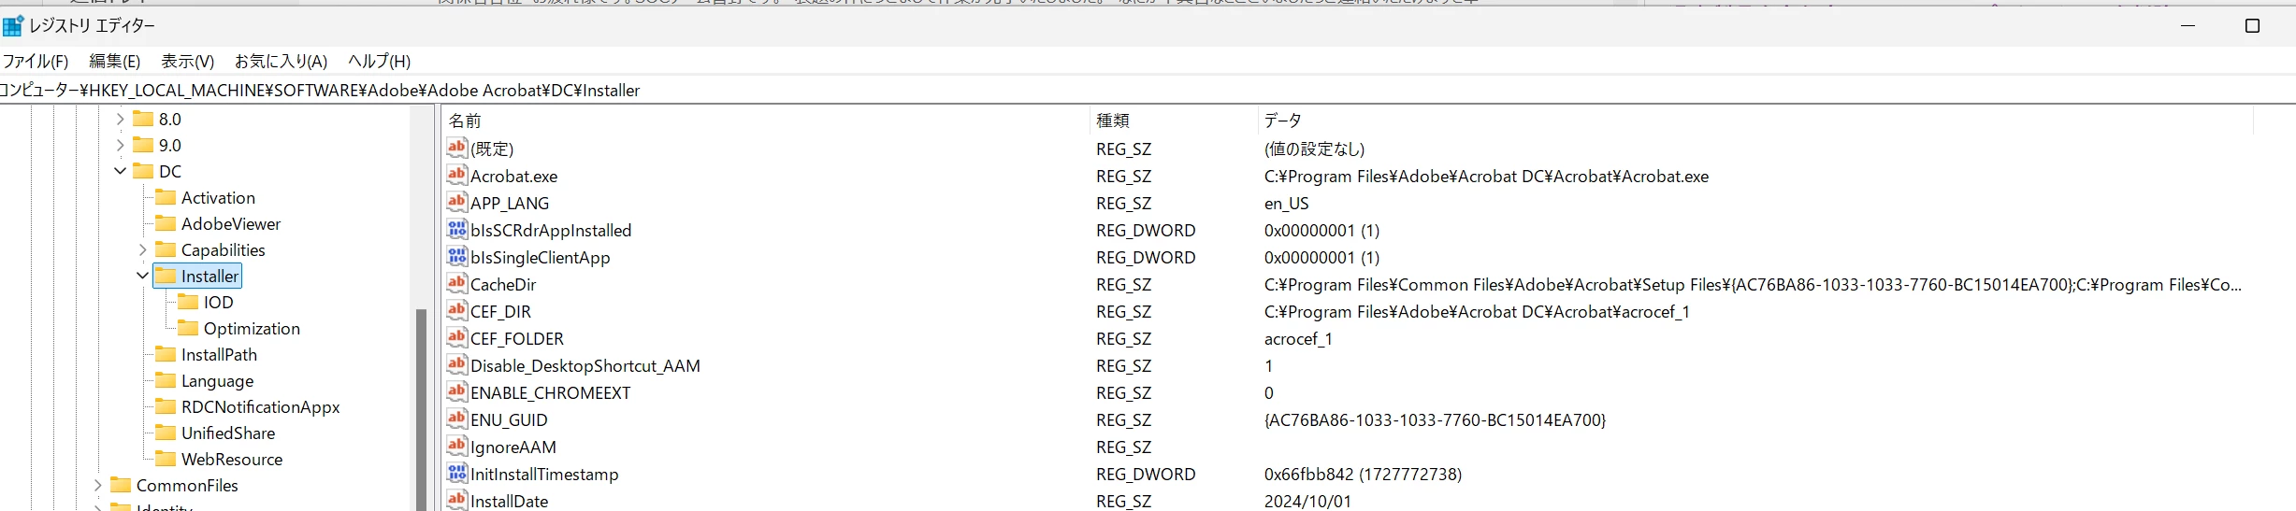Select the InitInstallTimestamp DWORD icon
The width and height of the screenshot is (2296, 511).
pyautogui.click(x=456, y=473)
